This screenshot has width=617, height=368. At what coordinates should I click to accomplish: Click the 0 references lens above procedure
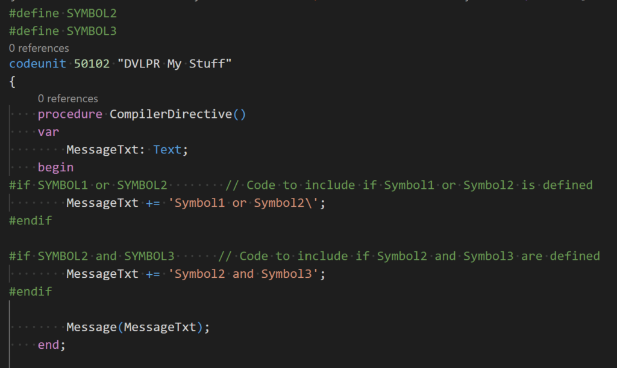click(67, 99)
